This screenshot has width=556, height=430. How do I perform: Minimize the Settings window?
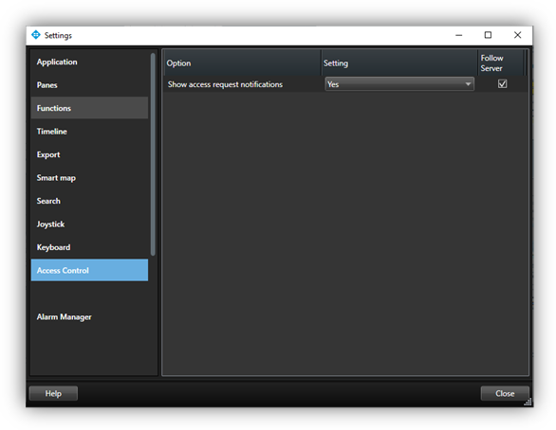pyautogui.click(x=458, y=35)
